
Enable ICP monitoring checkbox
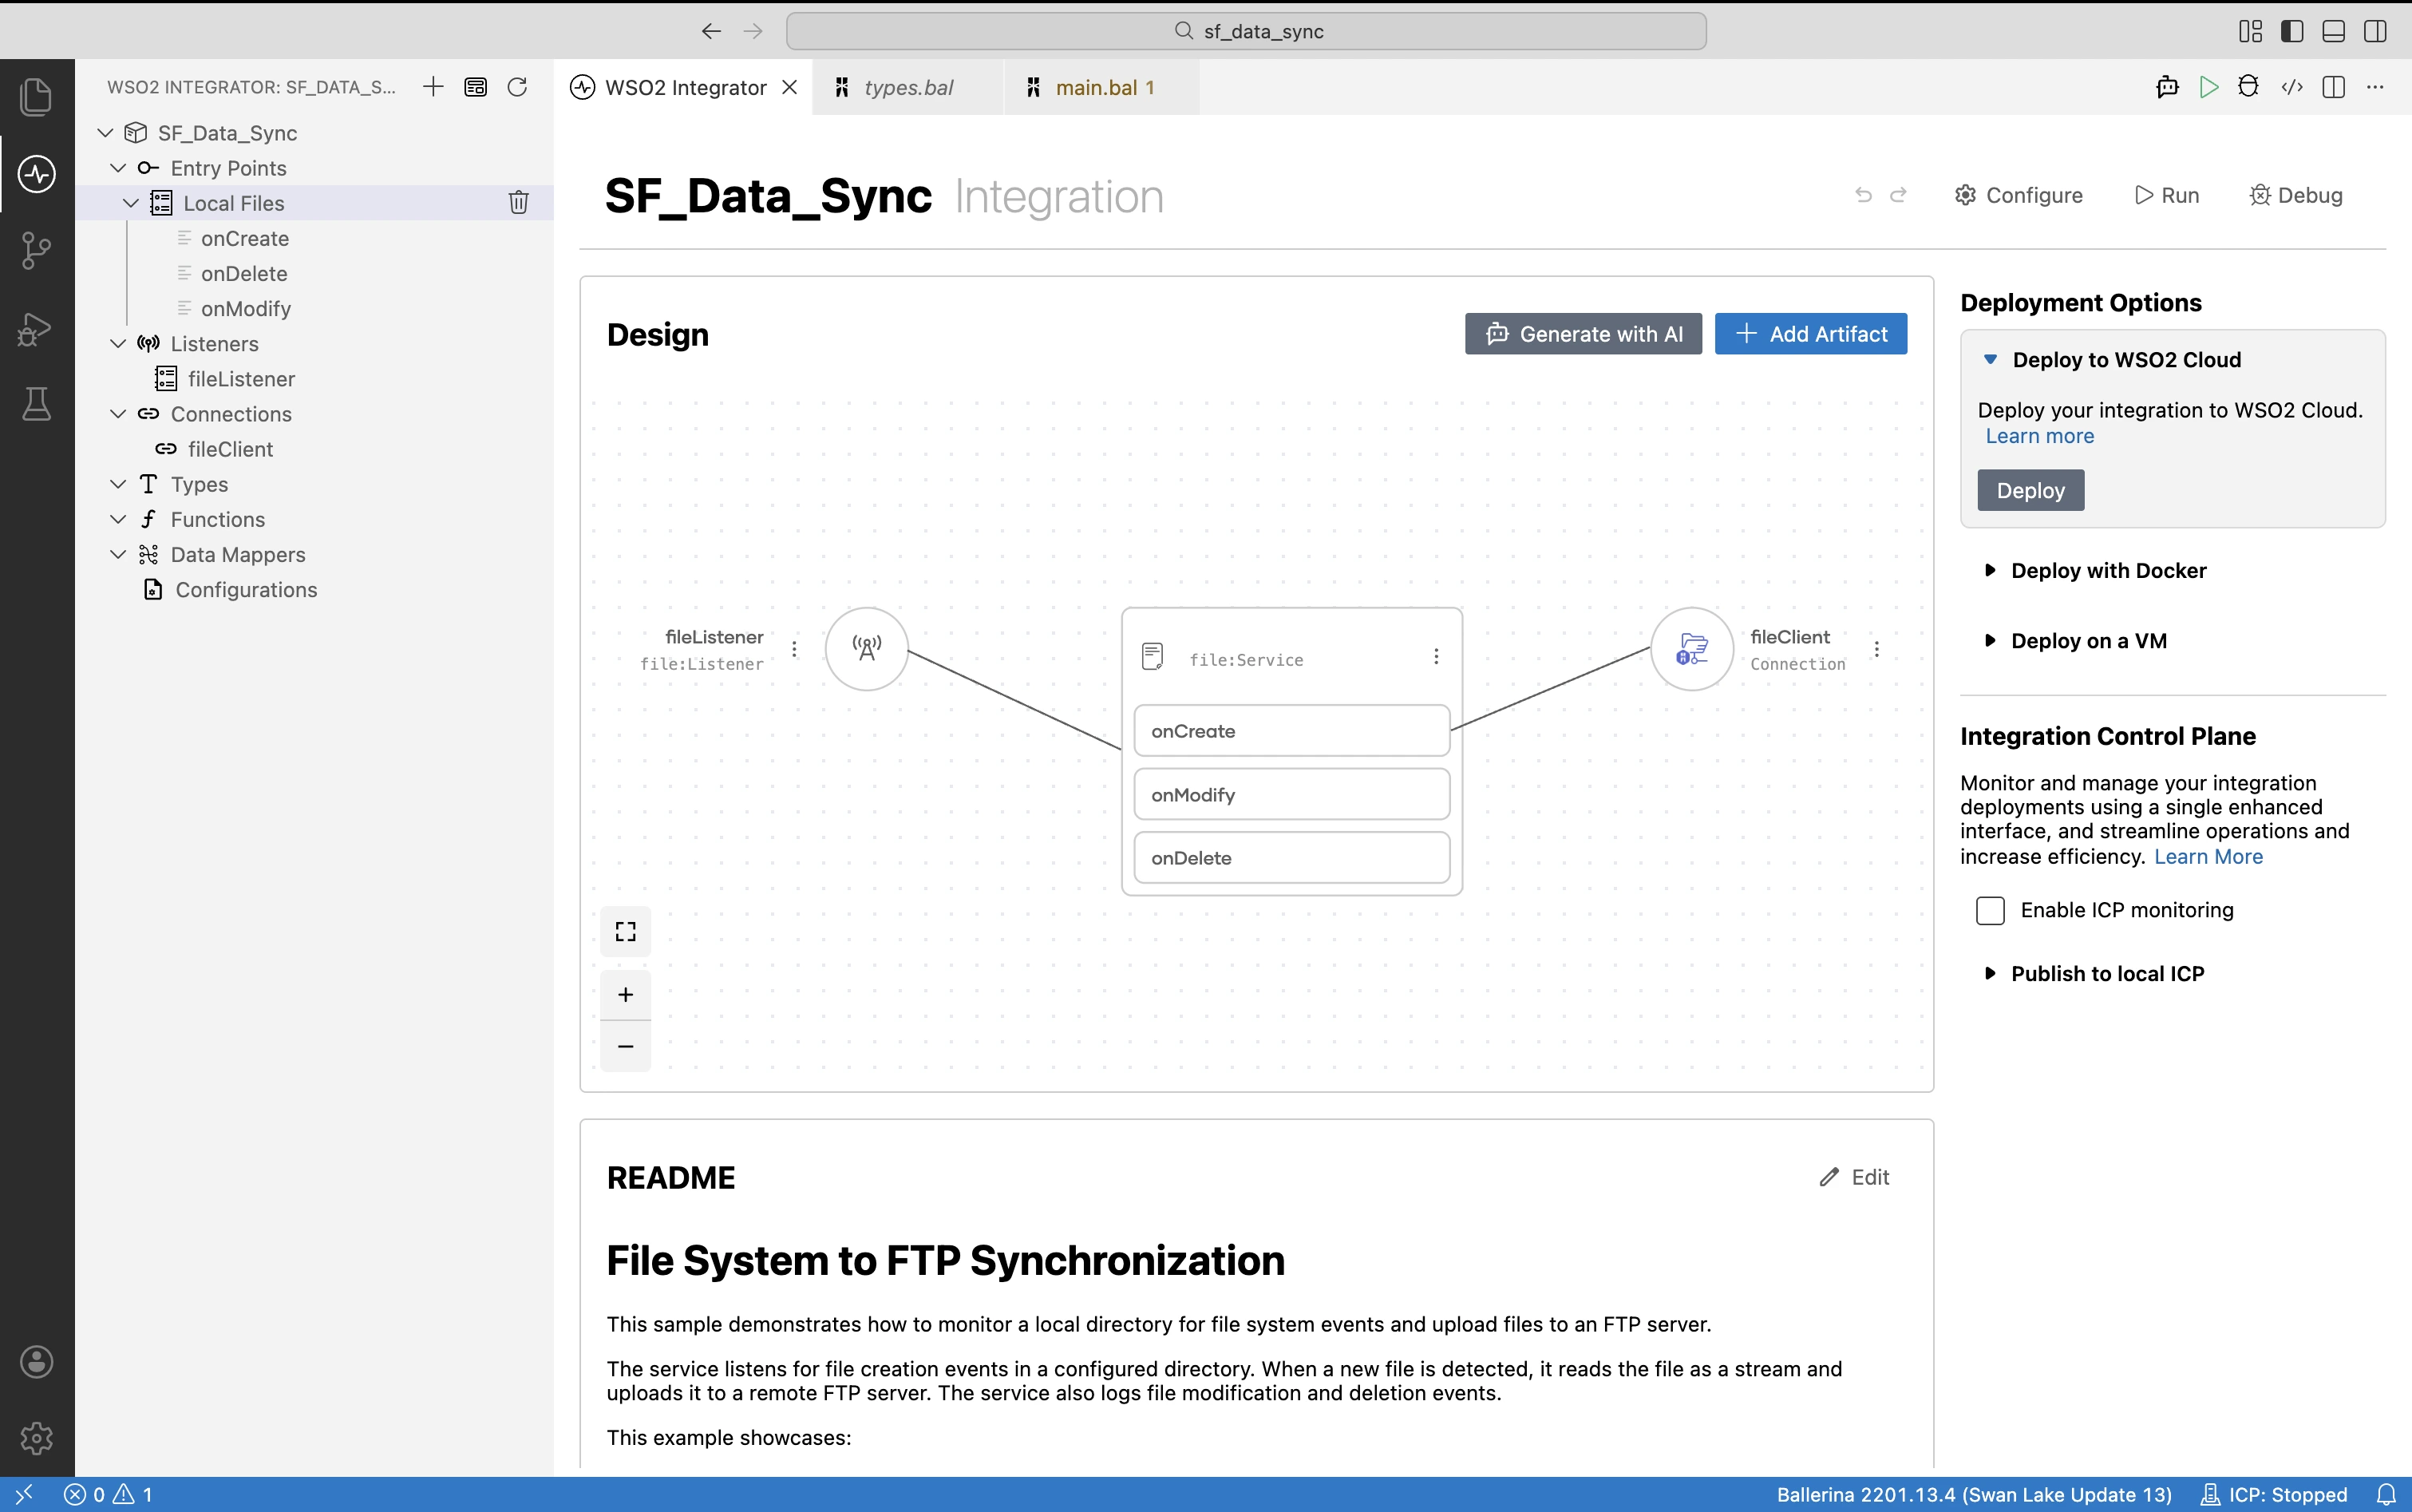1990,910
